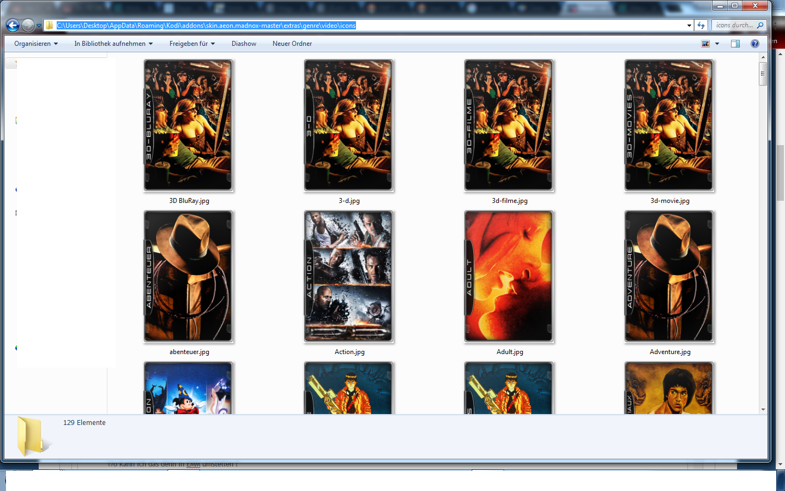Start the Diashow slideshow

pos(244,44)
